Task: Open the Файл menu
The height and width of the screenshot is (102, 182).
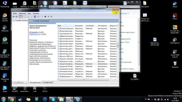Action: coord(15,13)
